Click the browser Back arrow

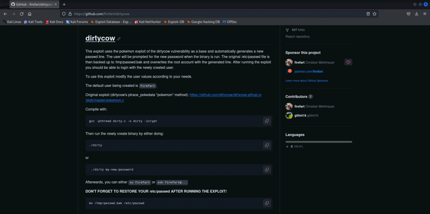coord(5,14)
